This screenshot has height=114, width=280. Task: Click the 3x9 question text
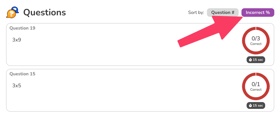click(17, 40)
